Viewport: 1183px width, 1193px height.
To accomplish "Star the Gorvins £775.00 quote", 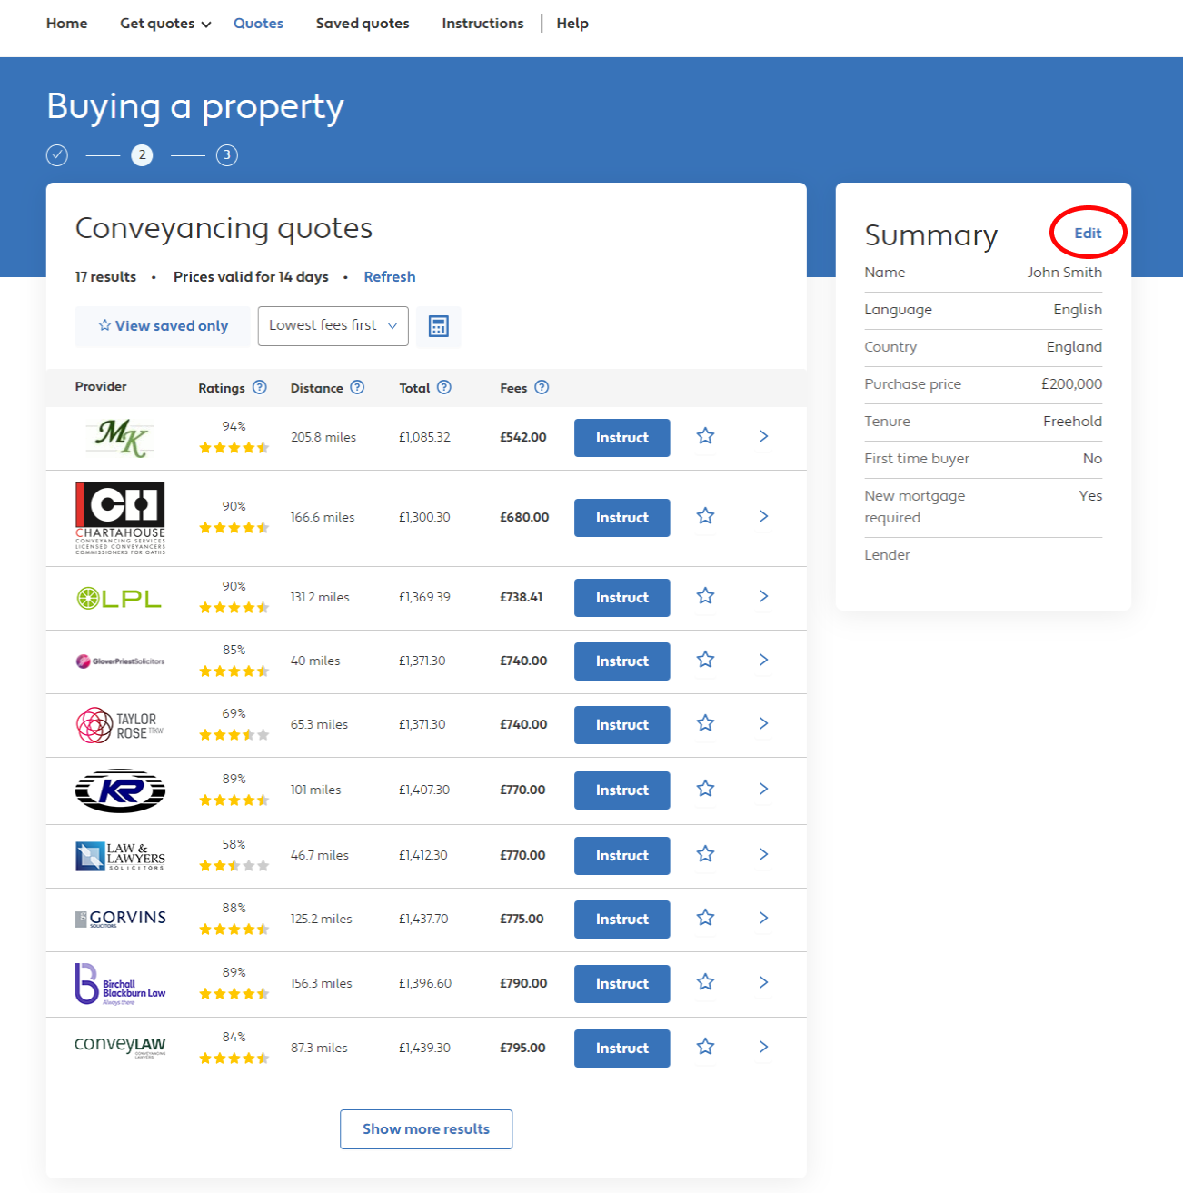I will tap(705, 918).
